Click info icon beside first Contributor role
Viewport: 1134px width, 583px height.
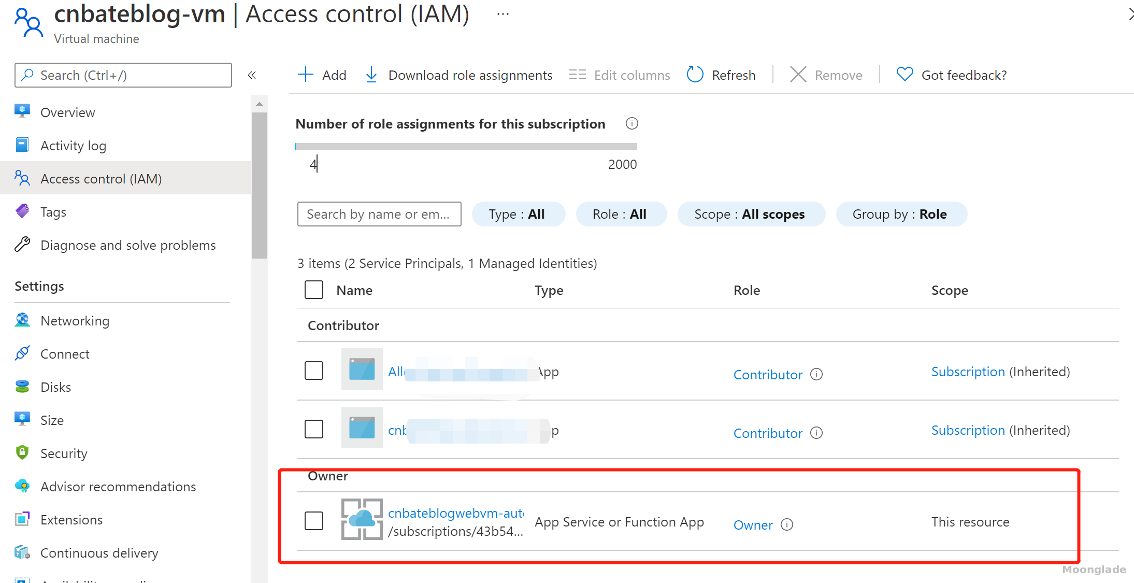pos(816,374)
